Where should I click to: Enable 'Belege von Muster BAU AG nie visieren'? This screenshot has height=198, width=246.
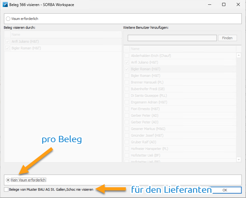pos(6,189)
